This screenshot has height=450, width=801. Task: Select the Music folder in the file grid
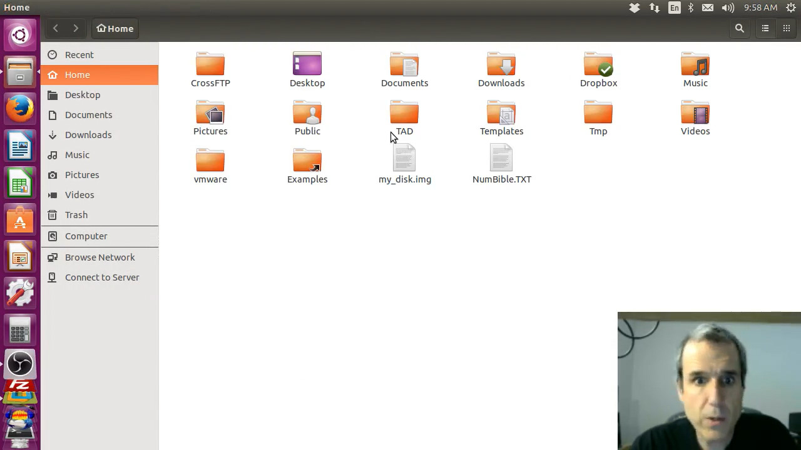695,69
